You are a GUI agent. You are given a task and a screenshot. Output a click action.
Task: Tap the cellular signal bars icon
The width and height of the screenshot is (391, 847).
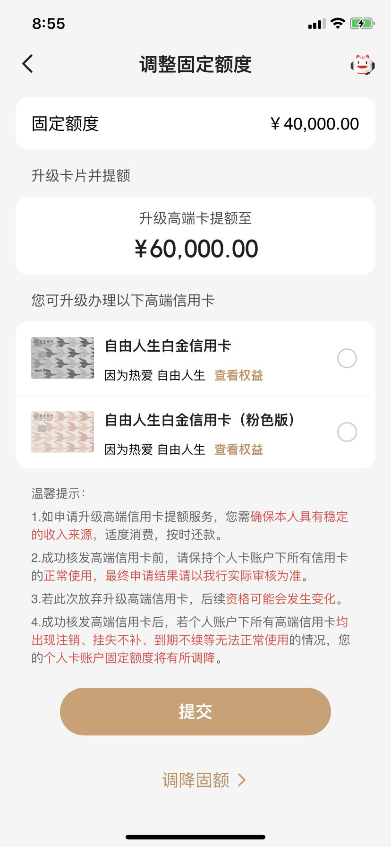[317, 24]
